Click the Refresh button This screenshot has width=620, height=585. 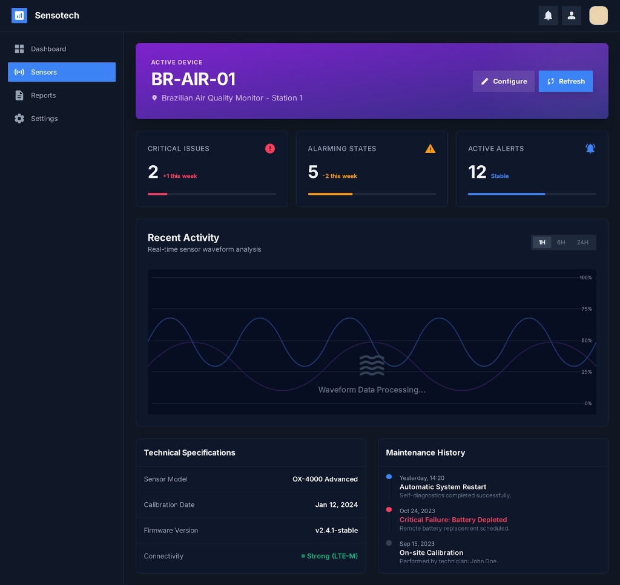coord(566,82)
